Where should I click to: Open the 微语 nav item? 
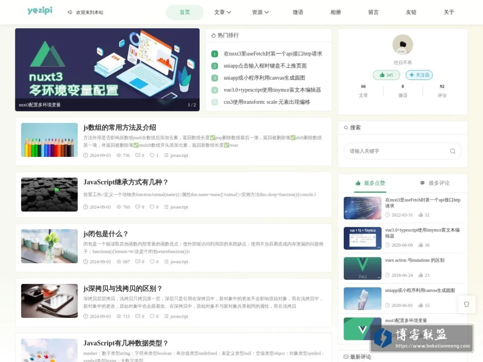tap(298, 12)
